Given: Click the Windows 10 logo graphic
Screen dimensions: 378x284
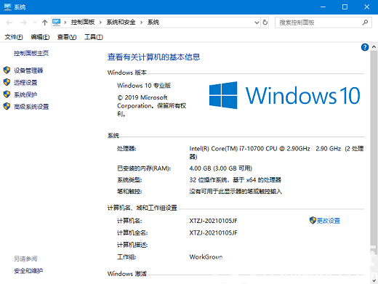Looking at the screenshot, I should click(284, 95).
